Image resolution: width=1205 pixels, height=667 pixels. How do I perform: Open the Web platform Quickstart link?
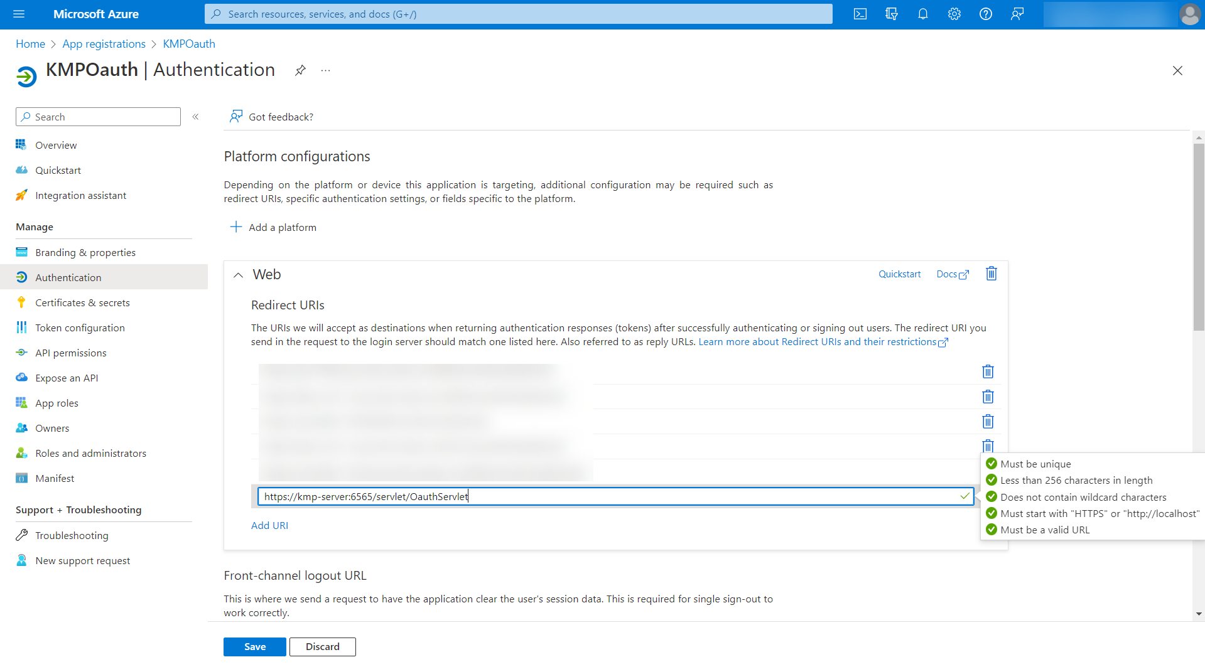(899, 274)
